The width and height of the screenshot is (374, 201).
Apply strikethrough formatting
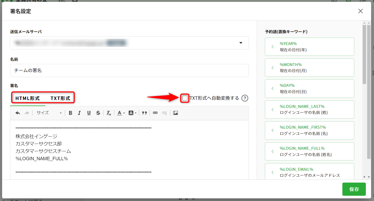pyautogui.click(x=98, y=113)
